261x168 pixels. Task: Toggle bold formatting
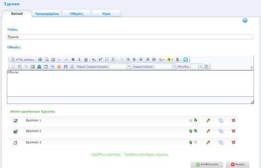click(73, 59)
